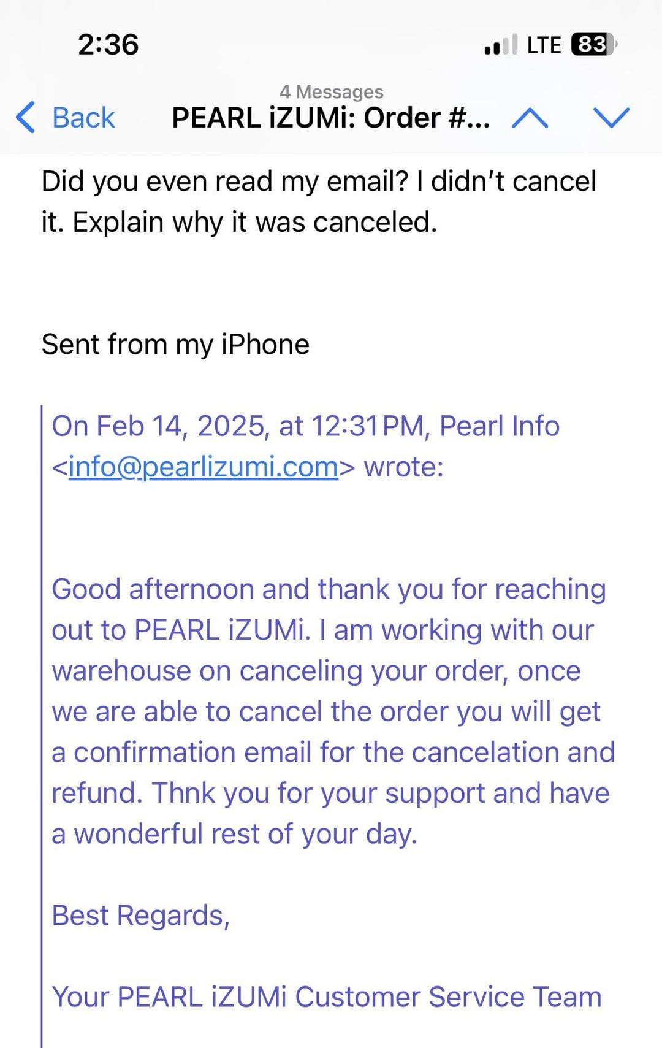662x1048 pixels.
Task: Jump to previous message with up chevron
Action: point(530,117)
